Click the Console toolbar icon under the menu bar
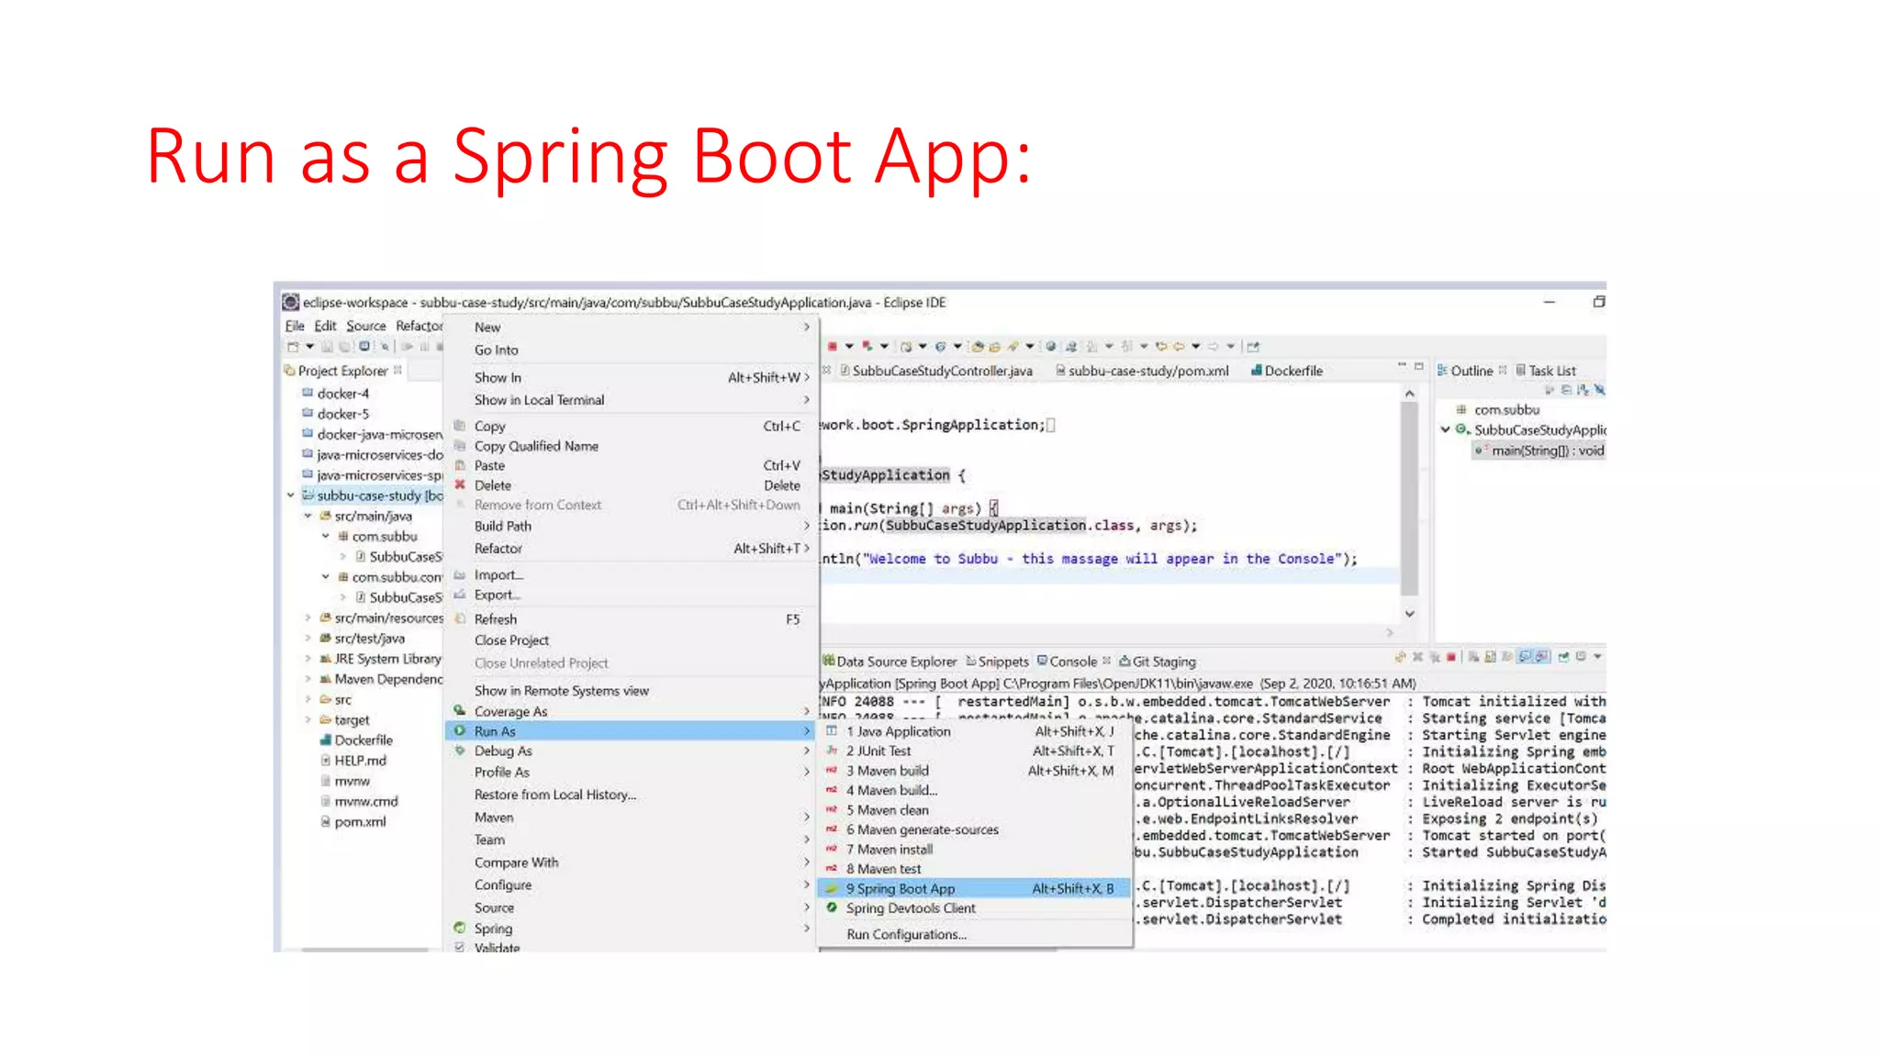The image size is (1880, 1057). click(x=364, y=347)
